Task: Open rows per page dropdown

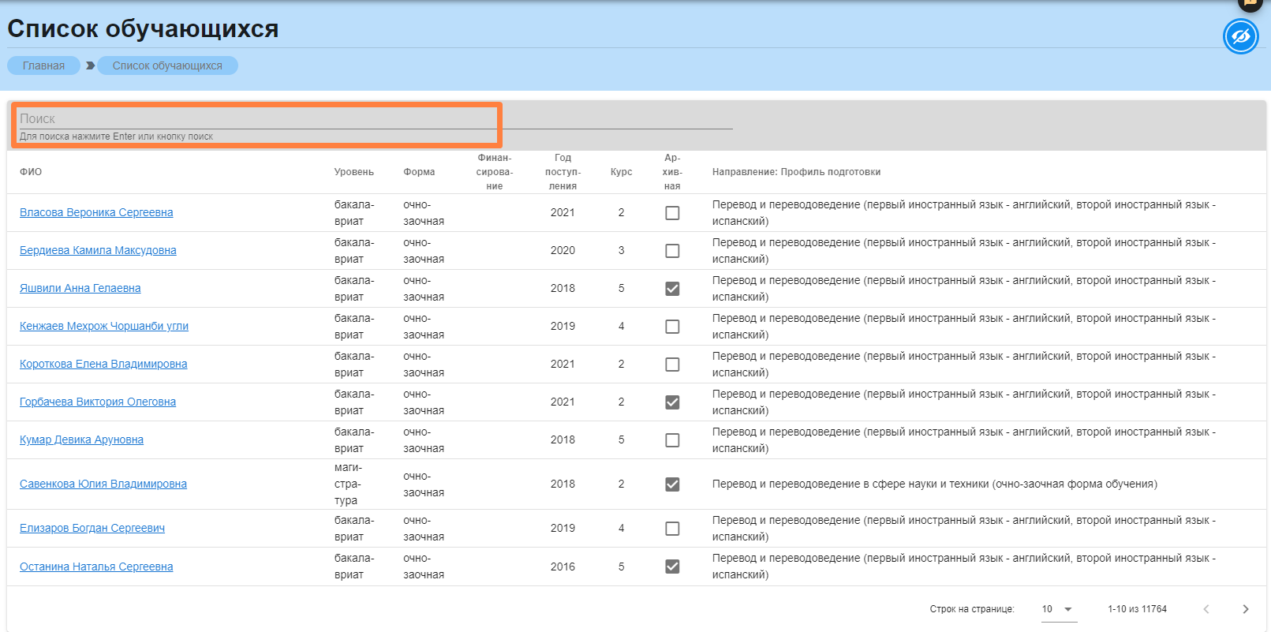Action: (x=1058, y=609)
